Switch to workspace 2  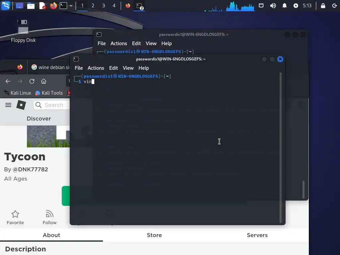(x=93, y=6)
